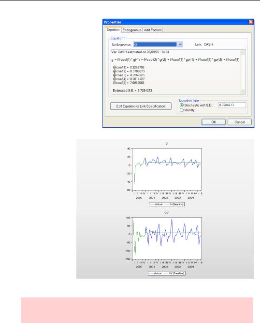Dismiss dialog with Cancel button

click(240, 122)
